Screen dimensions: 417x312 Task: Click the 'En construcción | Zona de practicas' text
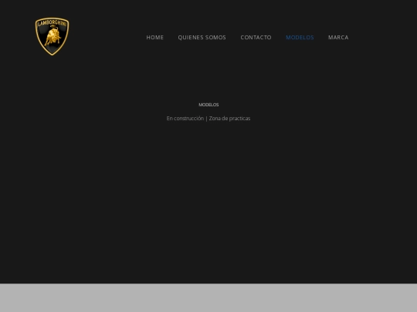coord(208,119)
